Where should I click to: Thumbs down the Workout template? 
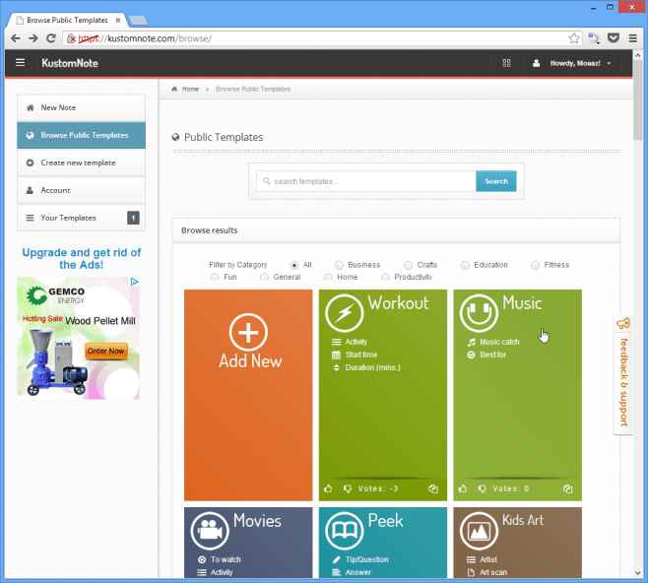coord(348,488)
